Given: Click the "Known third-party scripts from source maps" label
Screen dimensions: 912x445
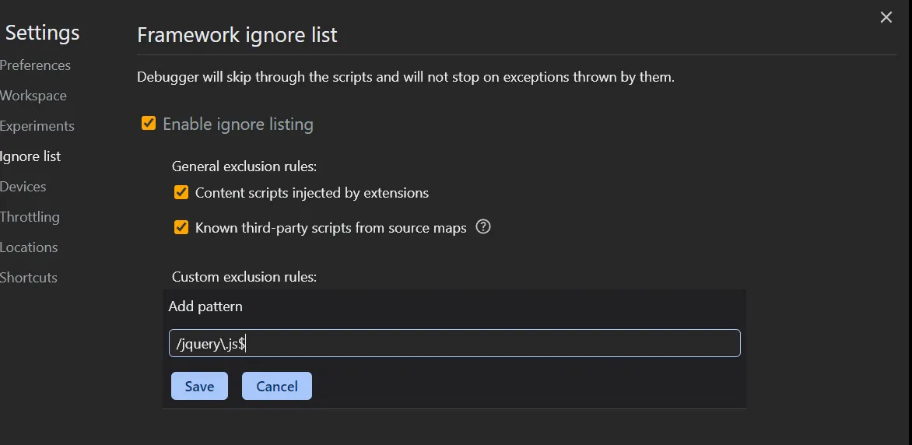Looking at the screenshot, I should (x=331, y=228).
